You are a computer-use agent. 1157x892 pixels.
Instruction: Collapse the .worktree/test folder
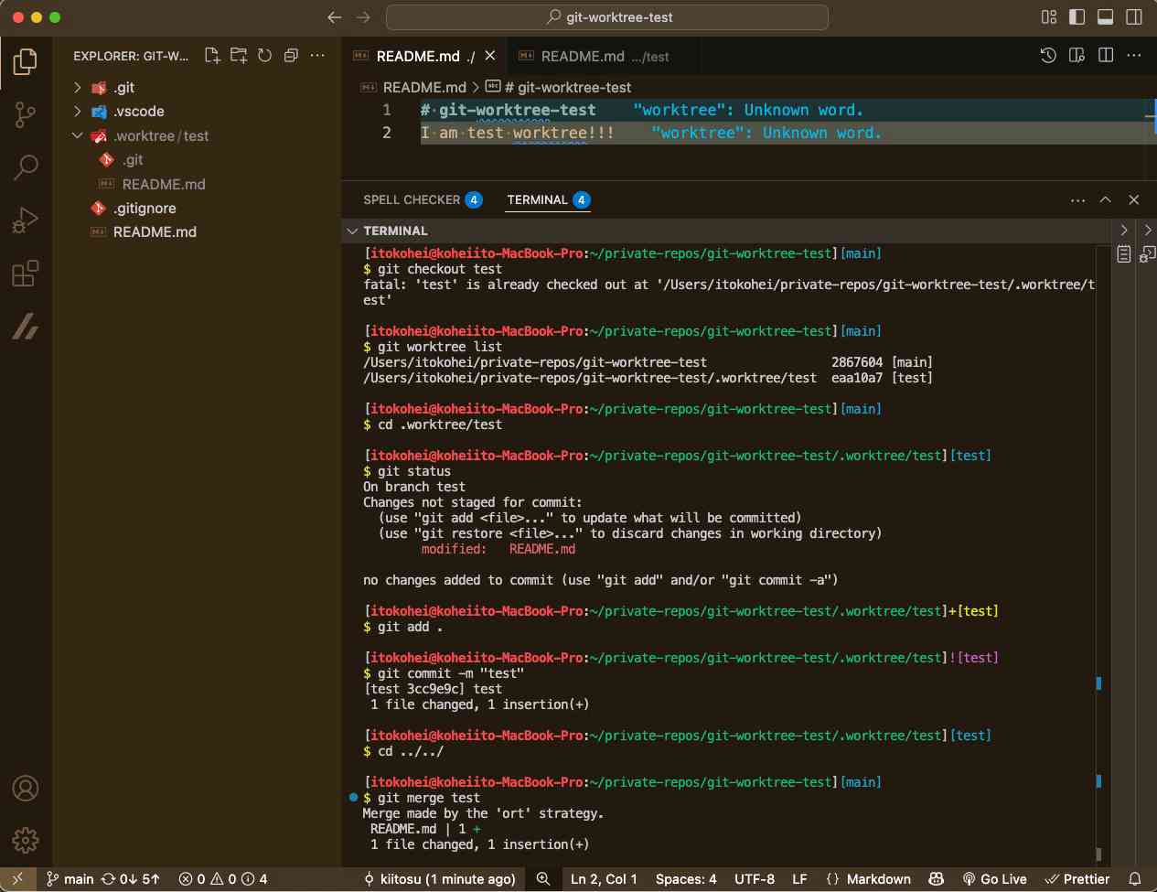77,135
